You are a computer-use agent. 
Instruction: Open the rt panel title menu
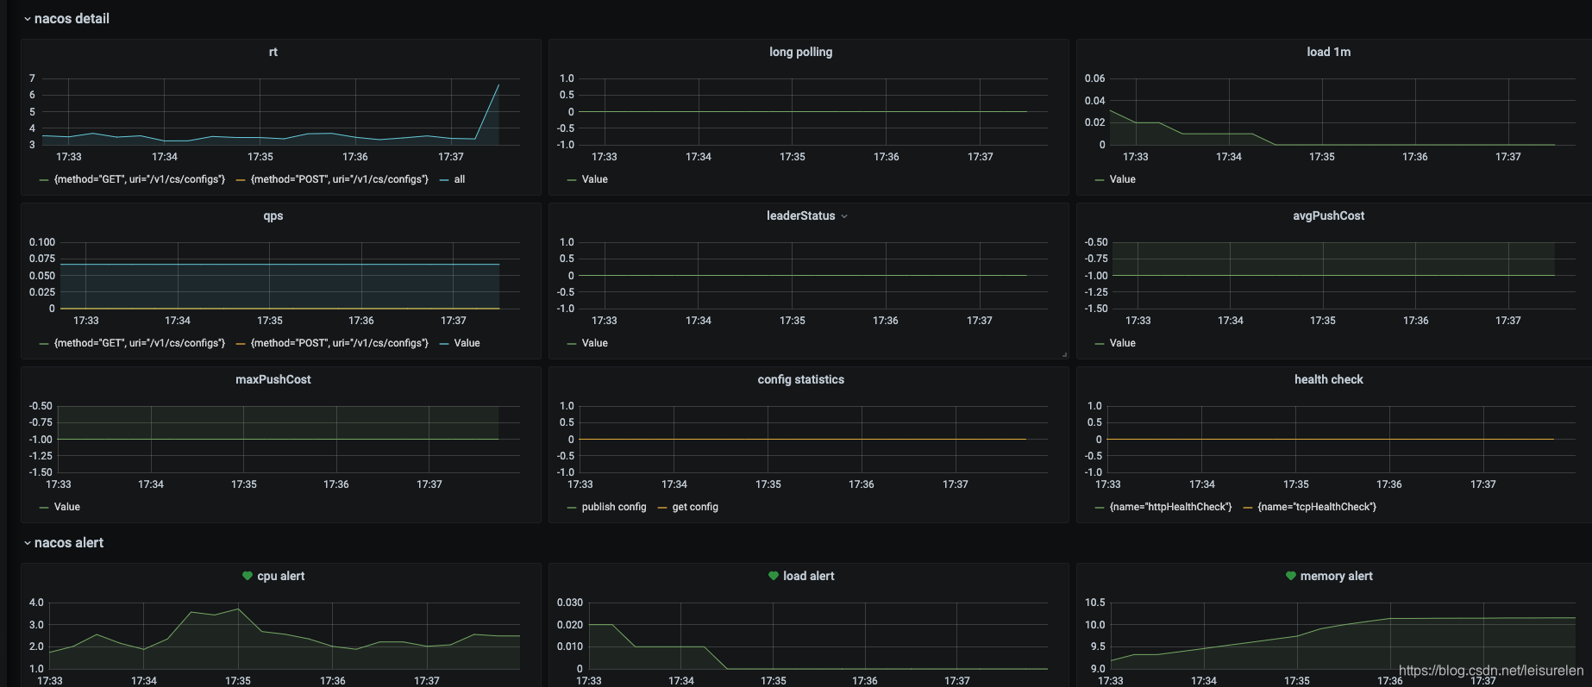click(x=273, y=52)
